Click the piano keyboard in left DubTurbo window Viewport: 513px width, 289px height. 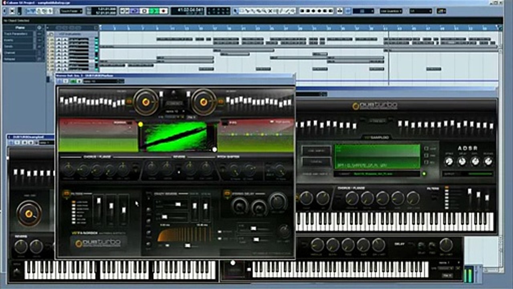click(120, 270)
